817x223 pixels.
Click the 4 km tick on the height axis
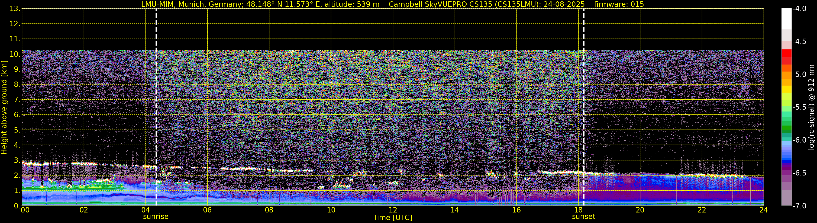pos(17,145)
